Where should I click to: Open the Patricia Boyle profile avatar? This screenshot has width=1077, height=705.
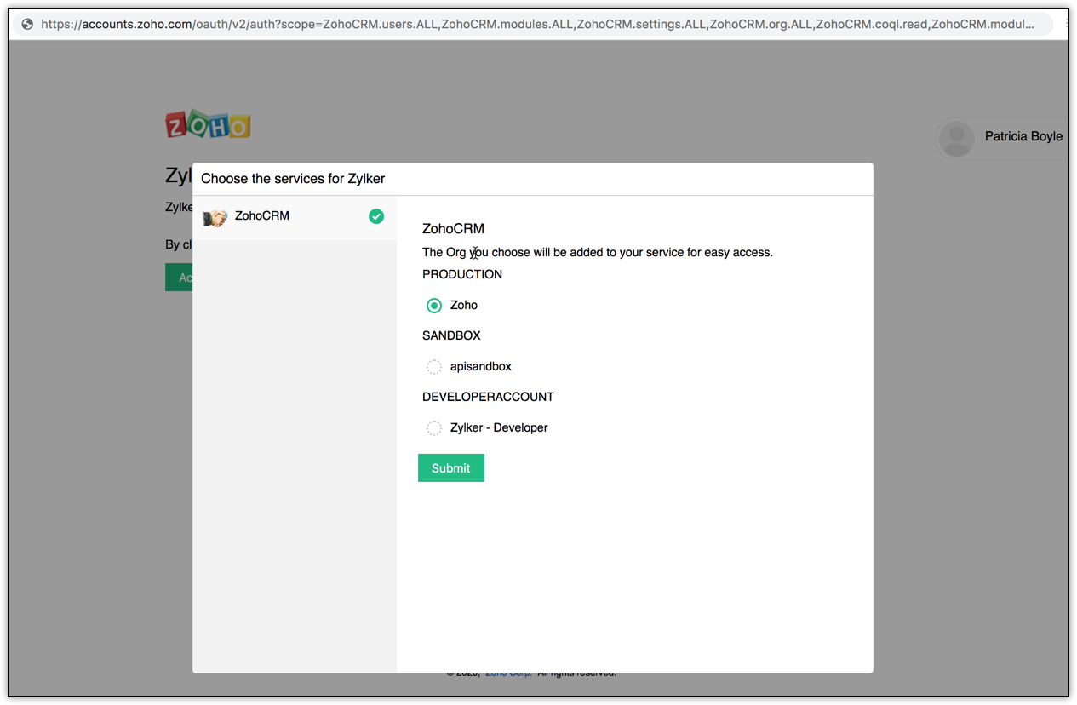958,138
